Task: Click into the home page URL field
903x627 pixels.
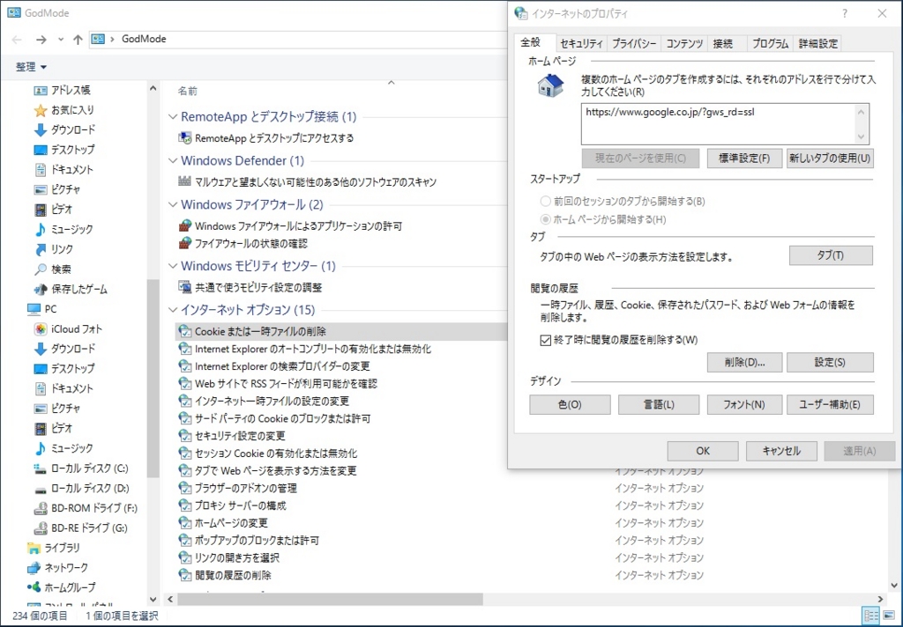Action: [718, 123]
